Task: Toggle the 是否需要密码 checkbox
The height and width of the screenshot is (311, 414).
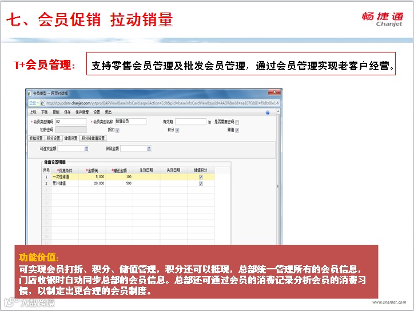Action: (237, 122)
